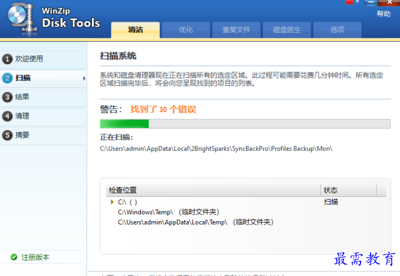Click the 扫描 status cell
This screenshot has width=400, height=276.
(331, 202)
